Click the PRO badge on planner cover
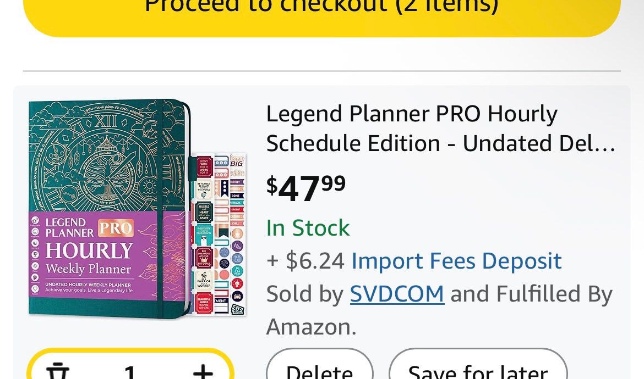The height and width of the screenshot is (379, 644). coord(116,228)
